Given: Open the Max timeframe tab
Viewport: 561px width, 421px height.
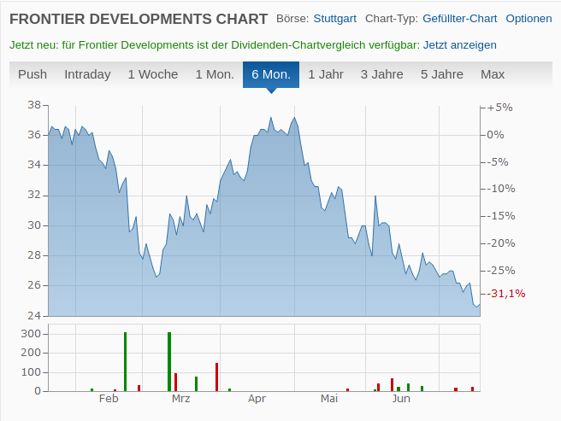Looking at the screenshot, I should coord(493,74).
